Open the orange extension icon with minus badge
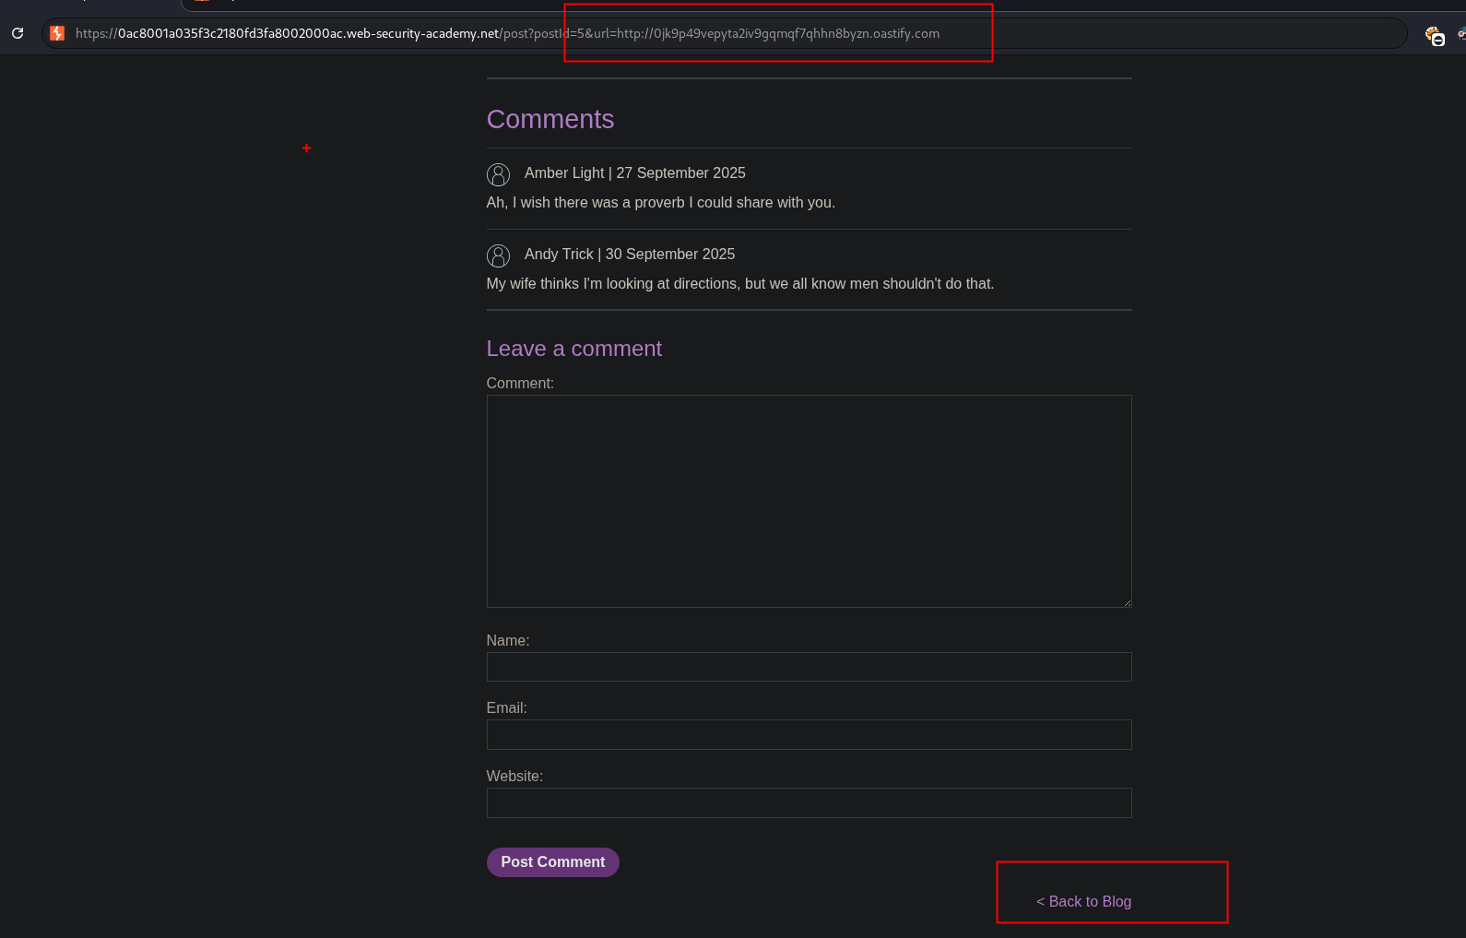Image resolution: width=1466 pixels, height=938 pixels. coord(1434,36)
